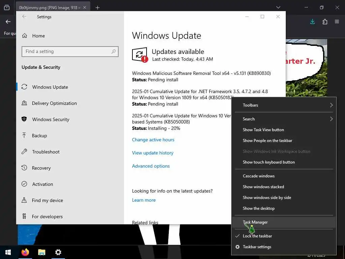345x259 pixels.
Task: Click the Find a setting search field
Action: [70, 51]
